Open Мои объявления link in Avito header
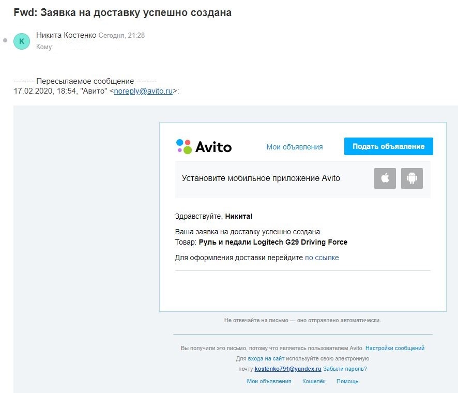Viewport: 458px width, 393px height. (294, 147)
